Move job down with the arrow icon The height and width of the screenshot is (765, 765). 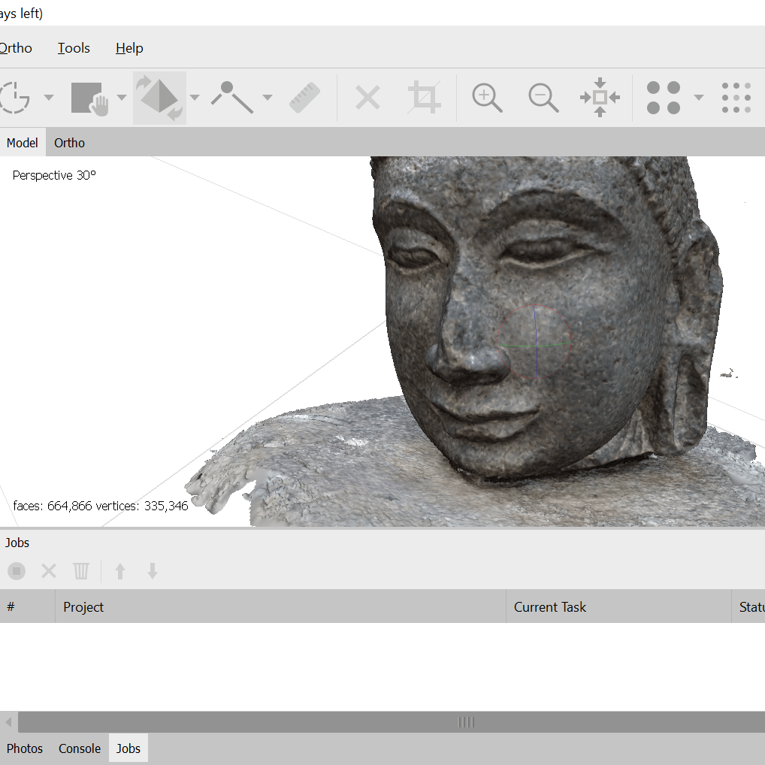(x=153, y=571)
